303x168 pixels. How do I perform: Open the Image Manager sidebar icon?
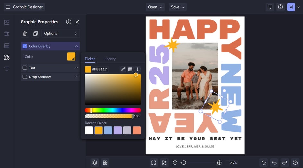[7, 22]
